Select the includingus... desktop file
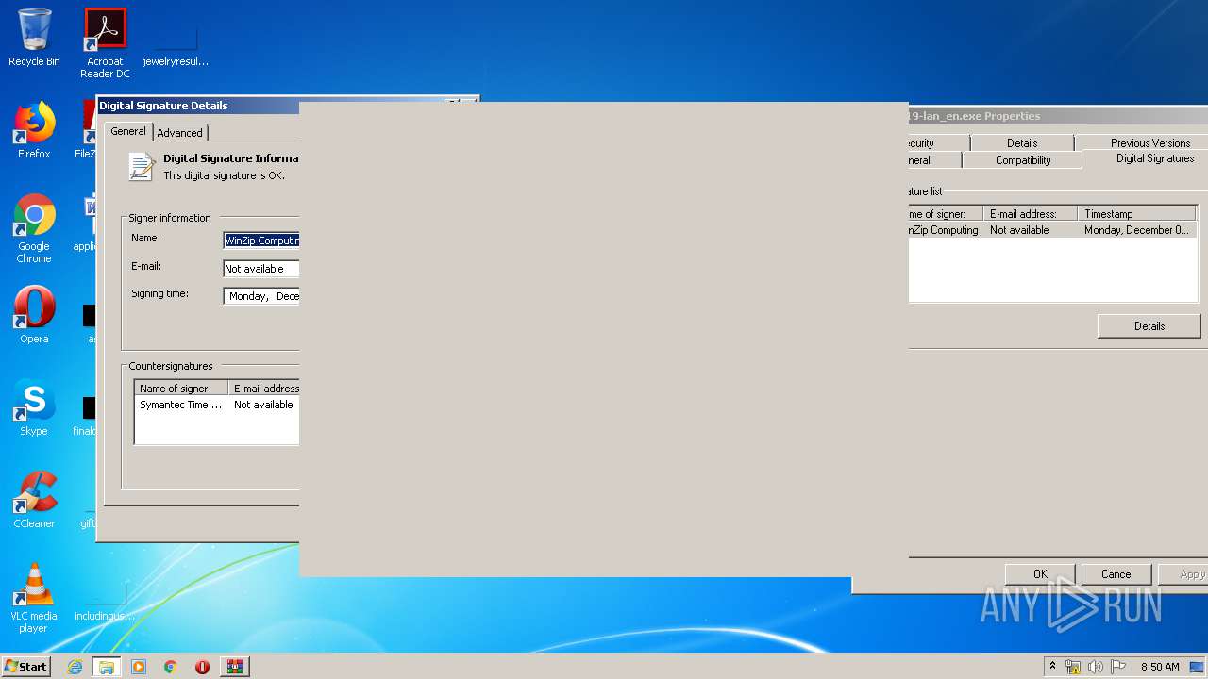Screen dimensions: 1208x679 [x=105, y=599]
